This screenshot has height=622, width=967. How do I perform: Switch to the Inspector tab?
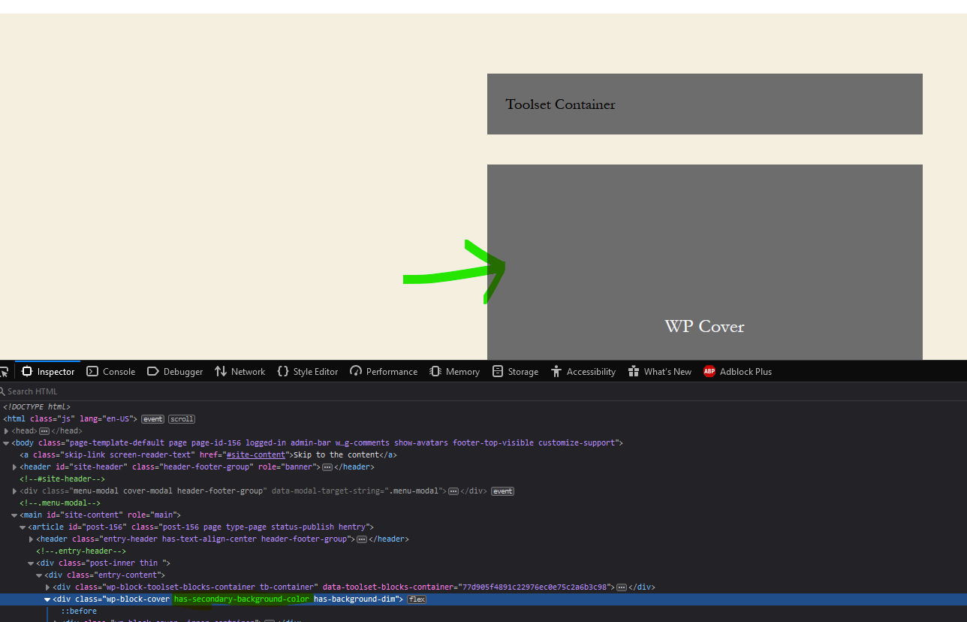click(48, 372)
